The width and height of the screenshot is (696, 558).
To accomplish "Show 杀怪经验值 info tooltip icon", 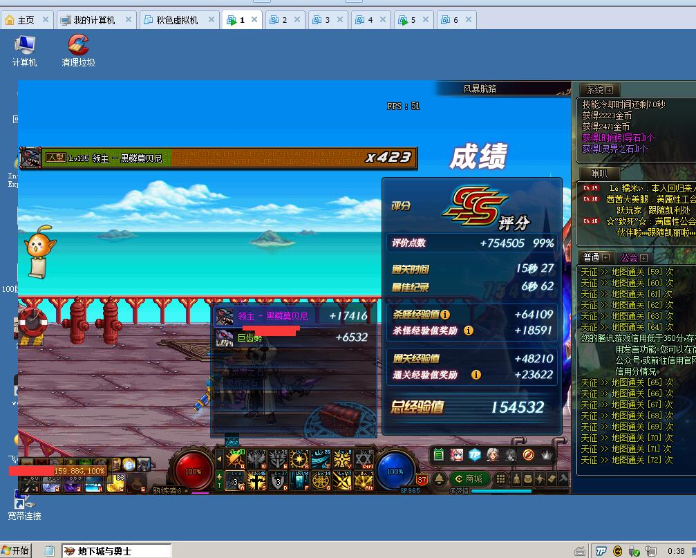I will pos(445,315).
